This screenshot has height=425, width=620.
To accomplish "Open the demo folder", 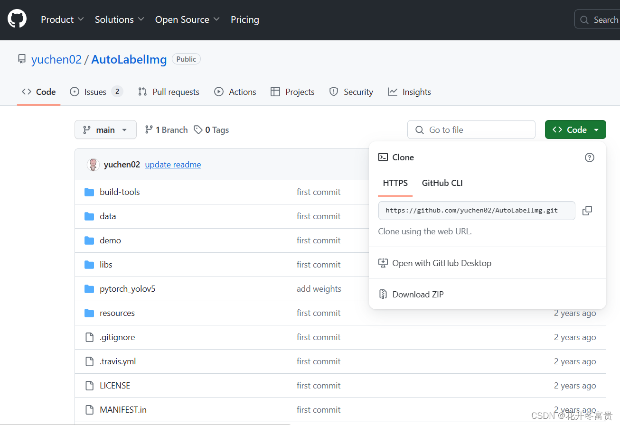I will click(110, 240).
